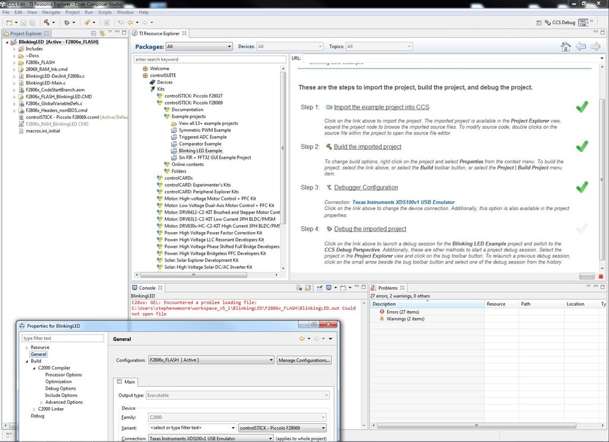Click the New CCS Project toolbar icon
Image resolution: width=609 pixels, height=442 pixels.
pos(10,23)
